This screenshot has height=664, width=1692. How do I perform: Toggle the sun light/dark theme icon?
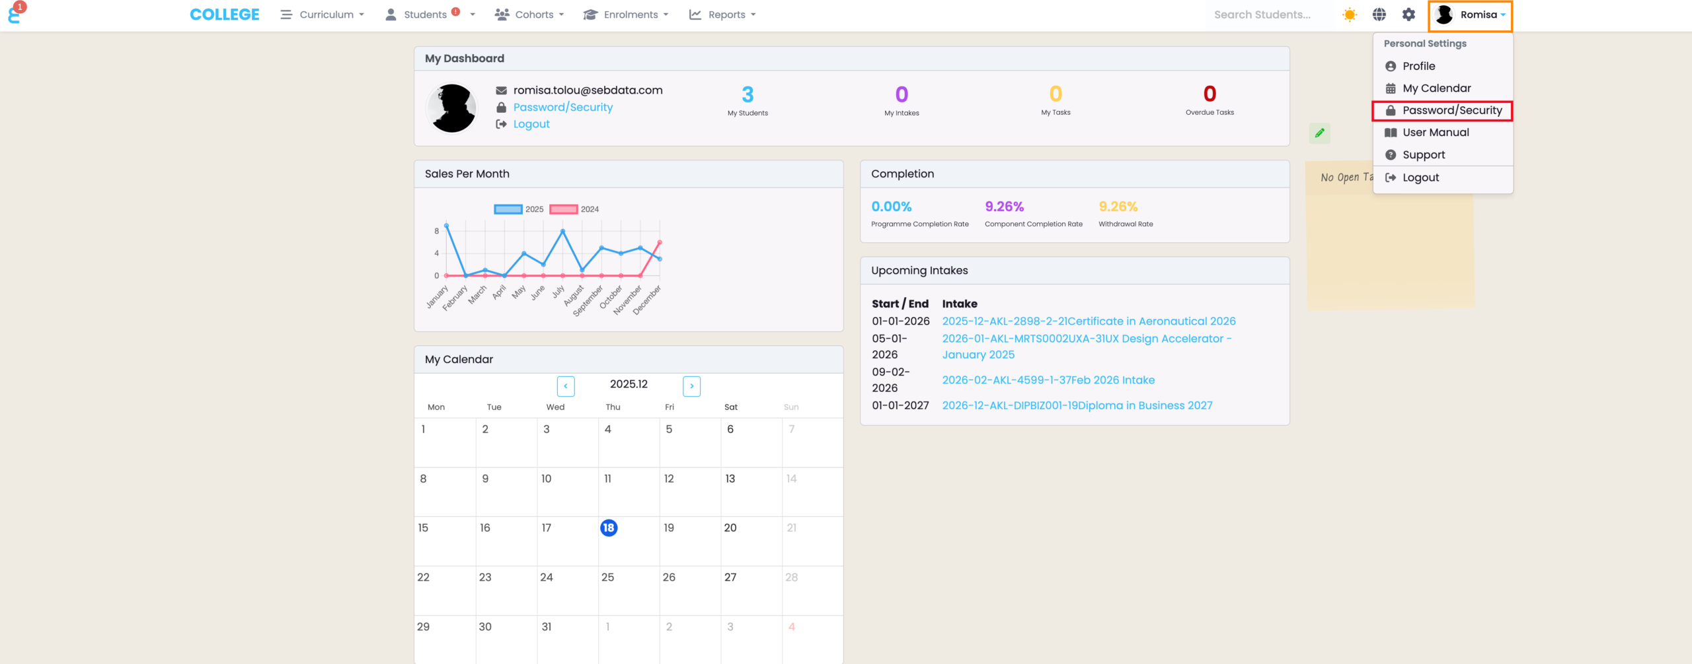[x=1350, y=15]
